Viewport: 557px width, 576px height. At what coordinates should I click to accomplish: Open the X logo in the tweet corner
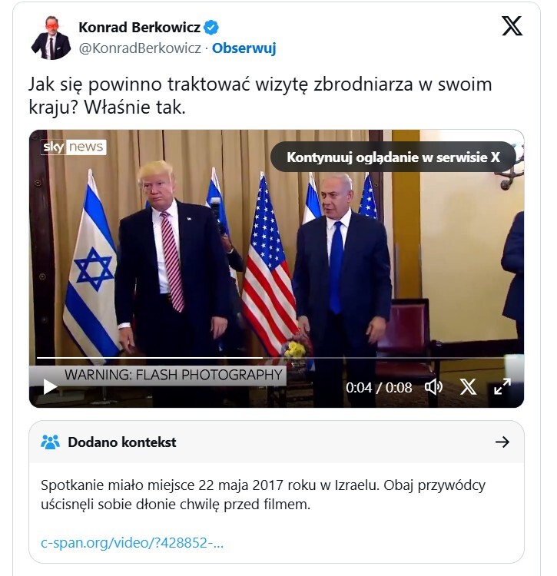pos(512,25)
